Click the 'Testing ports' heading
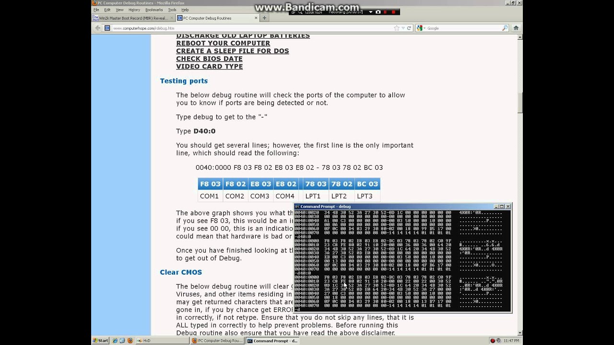This screenshot has height=345, width=614. click(184, 81)
